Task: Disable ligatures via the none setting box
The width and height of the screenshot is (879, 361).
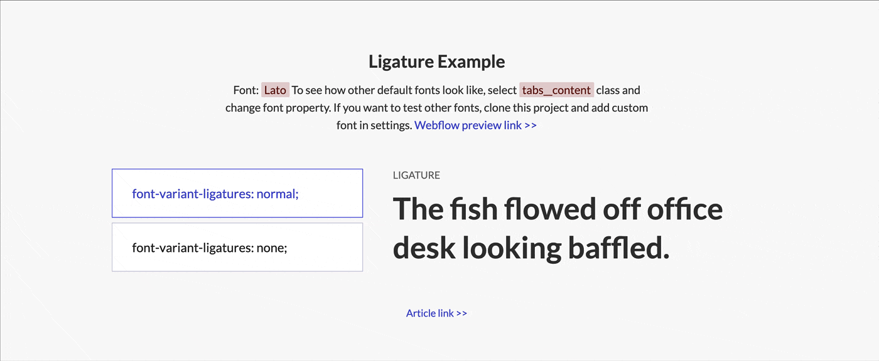Action: click(237, 247)
